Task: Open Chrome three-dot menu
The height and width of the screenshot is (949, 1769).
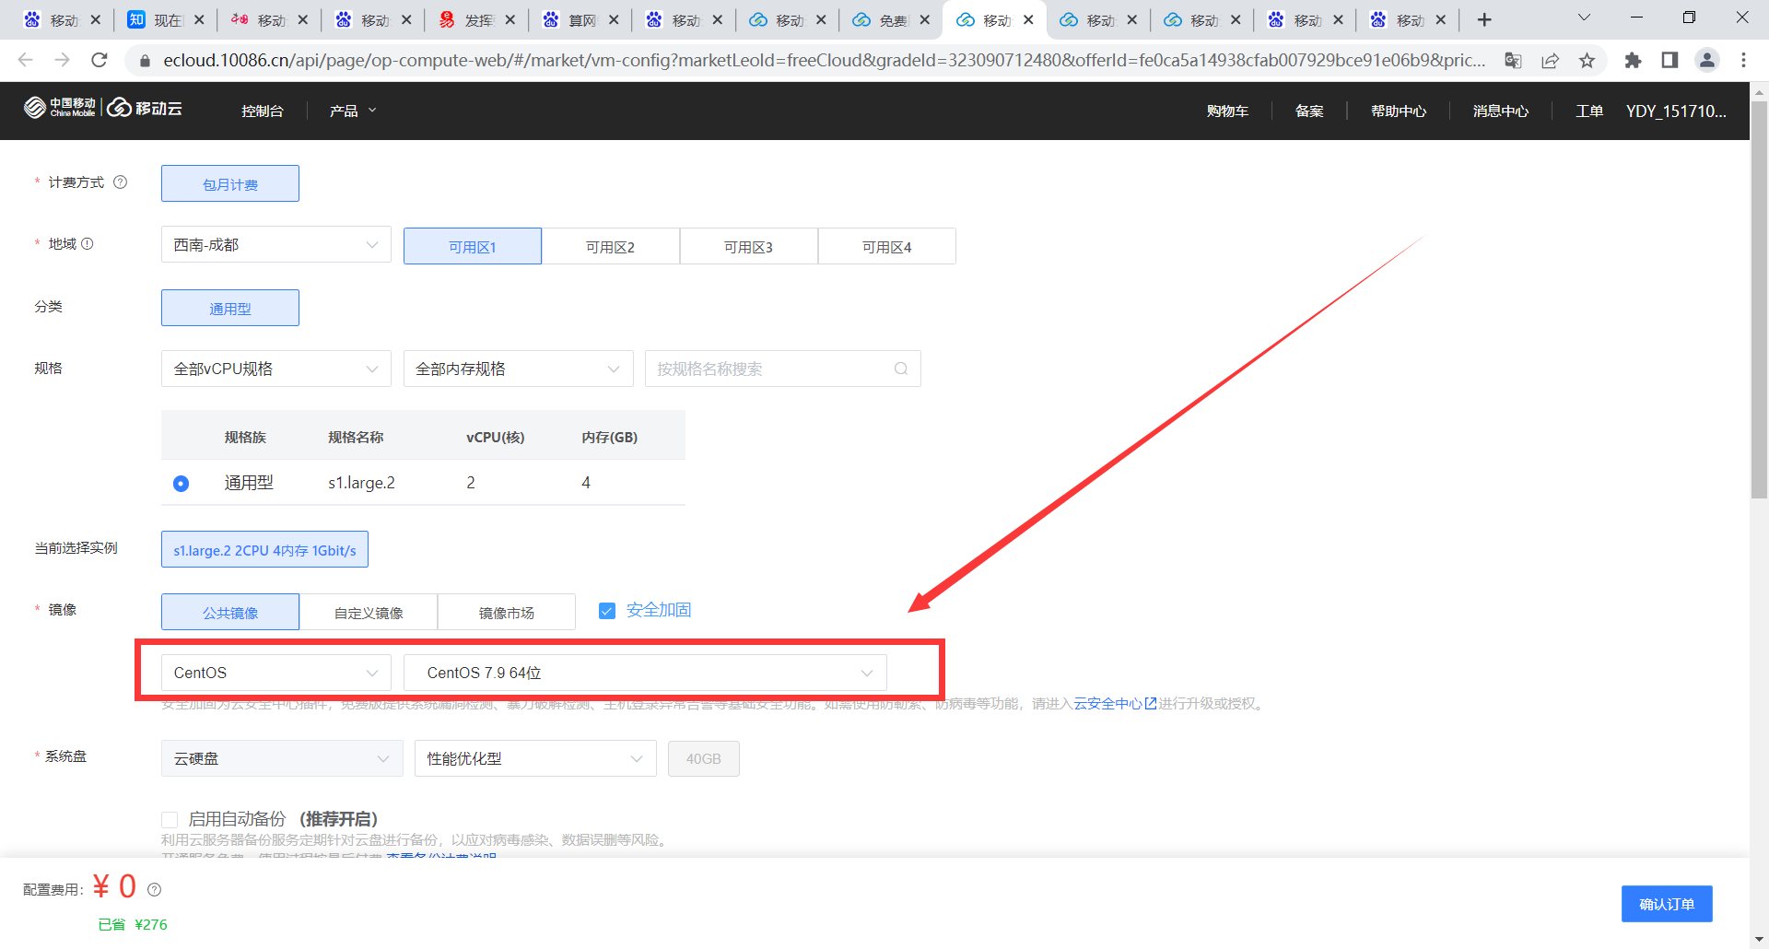Action: tap(1743, 60)
